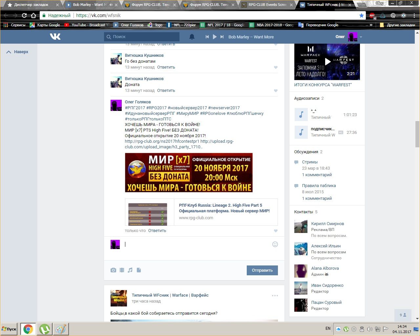Like the 'Доната' comment
This screenshot has width=420, height=336.
(276, 91)
